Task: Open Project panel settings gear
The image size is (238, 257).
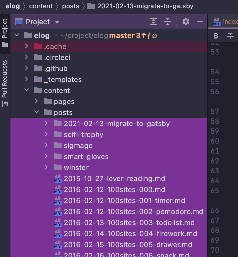Action: pyautogui.click(x=186, y=21)
